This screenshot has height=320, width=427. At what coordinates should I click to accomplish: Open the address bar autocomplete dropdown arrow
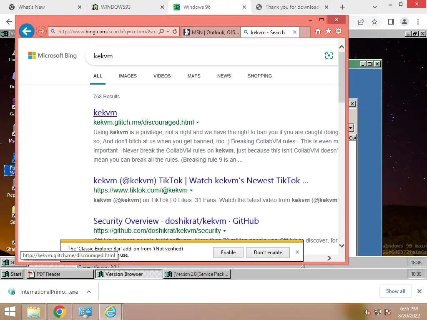168,32
